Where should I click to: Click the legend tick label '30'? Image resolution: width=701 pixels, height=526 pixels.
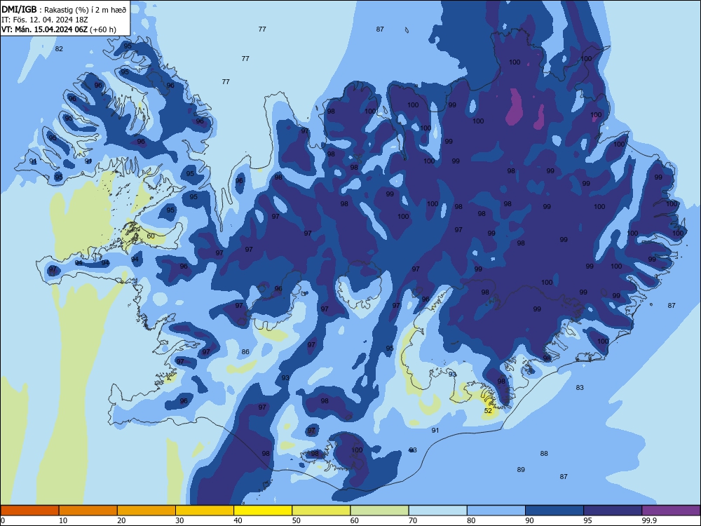click(x=179, y=520)
